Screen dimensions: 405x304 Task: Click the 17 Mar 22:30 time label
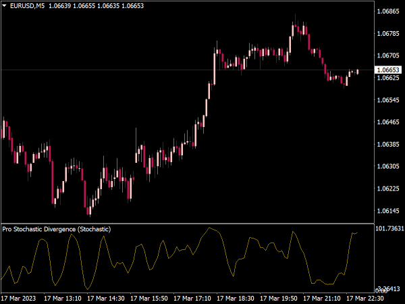coord(364,299)
